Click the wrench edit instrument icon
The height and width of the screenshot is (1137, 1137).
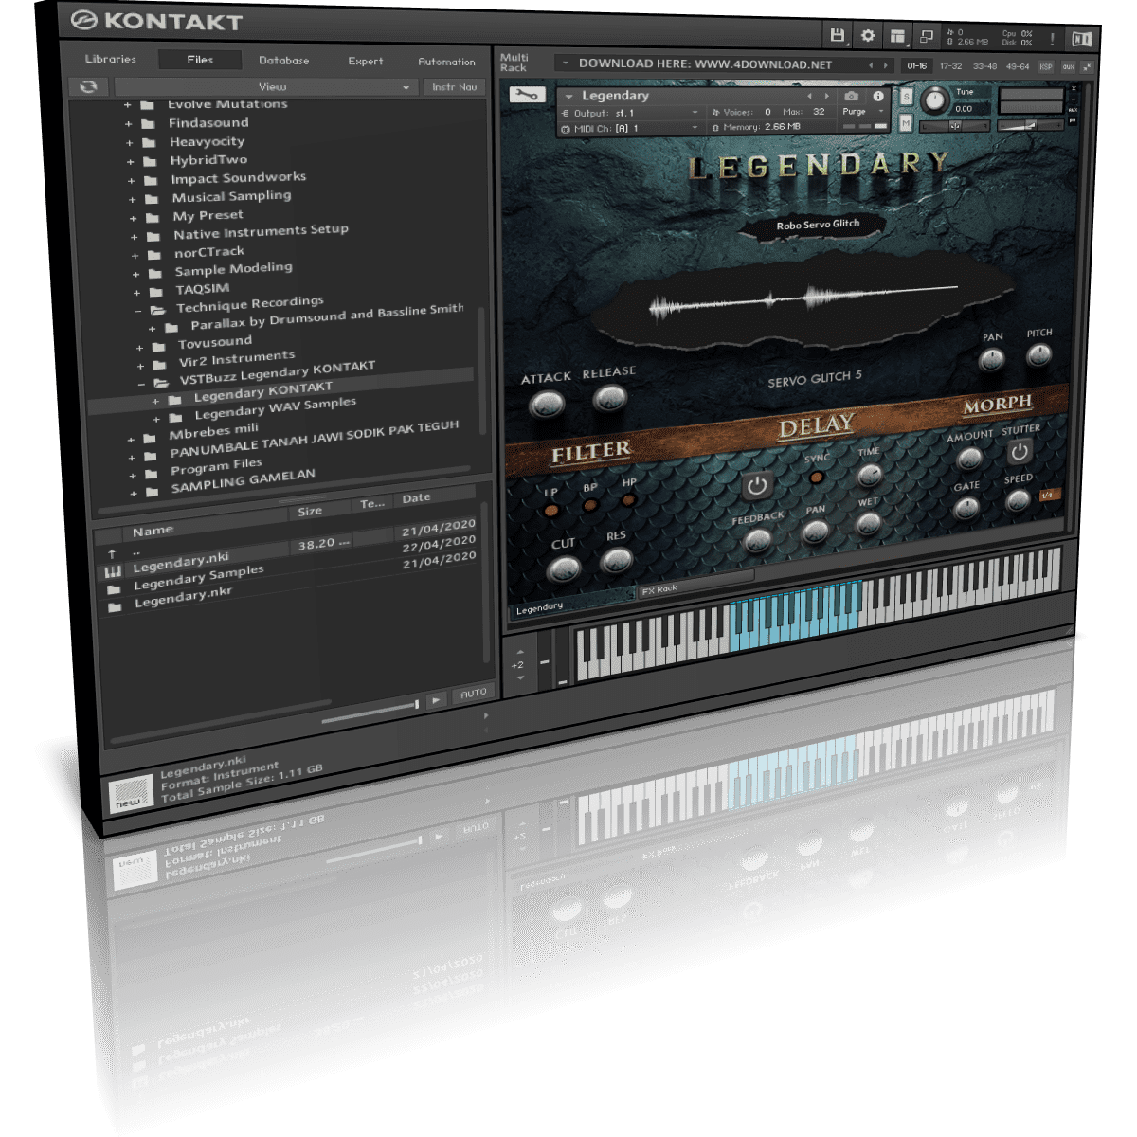[527, 95]
